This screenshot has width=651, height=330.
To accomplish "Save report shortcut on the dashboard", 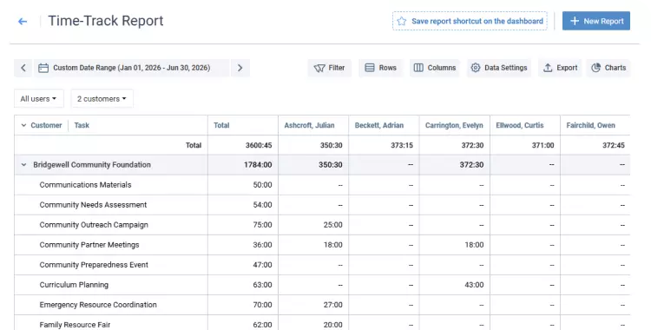I will tap(470, 21).
